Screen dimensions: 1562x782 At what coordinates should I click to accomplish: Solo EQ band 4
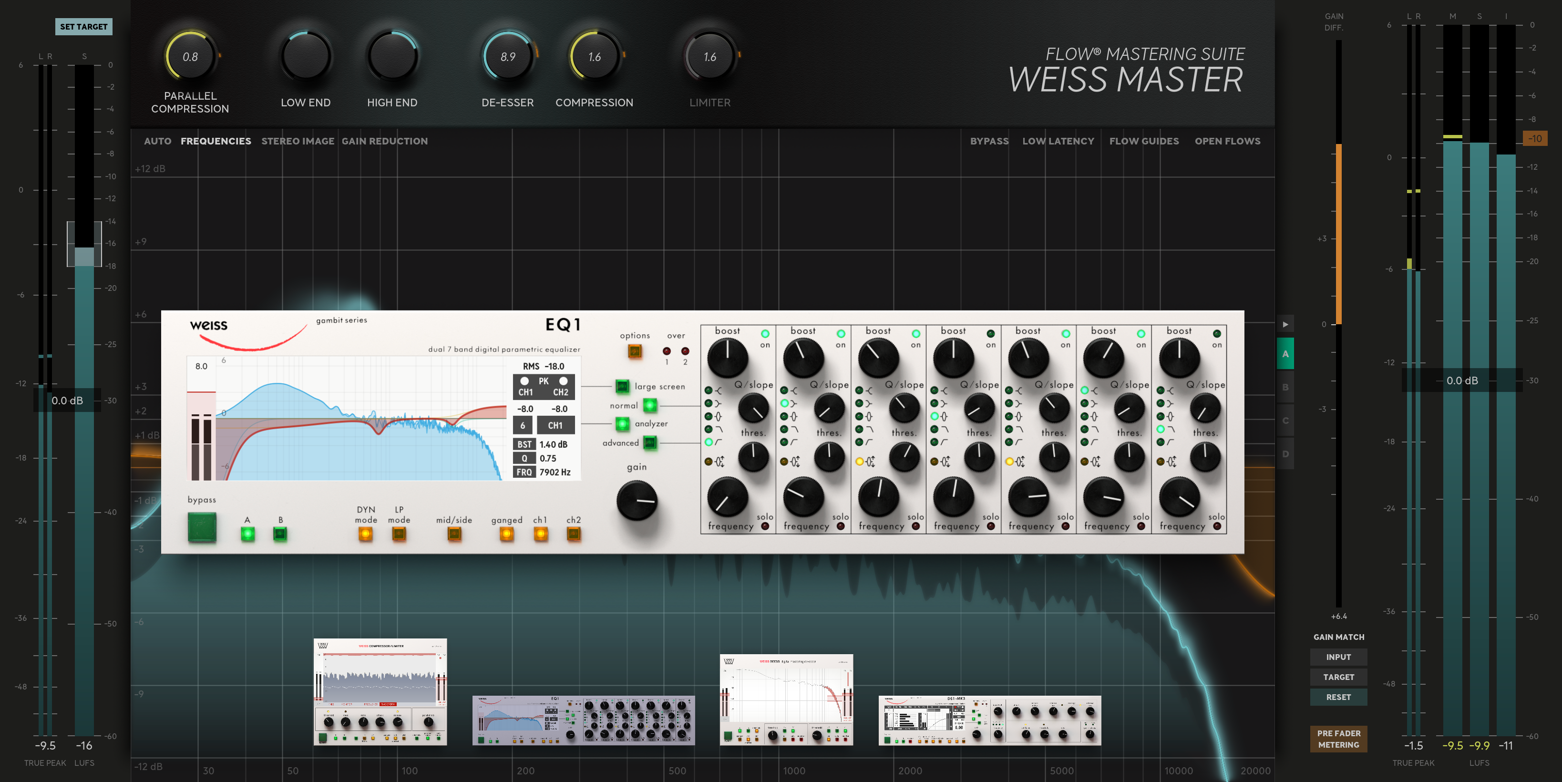pos(991,526)
